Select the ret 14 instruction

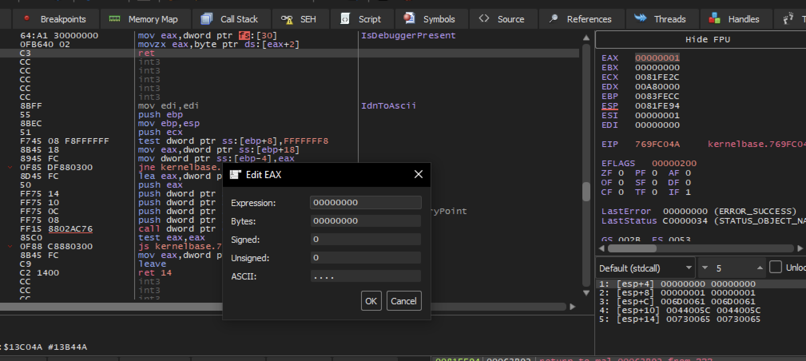155,273
